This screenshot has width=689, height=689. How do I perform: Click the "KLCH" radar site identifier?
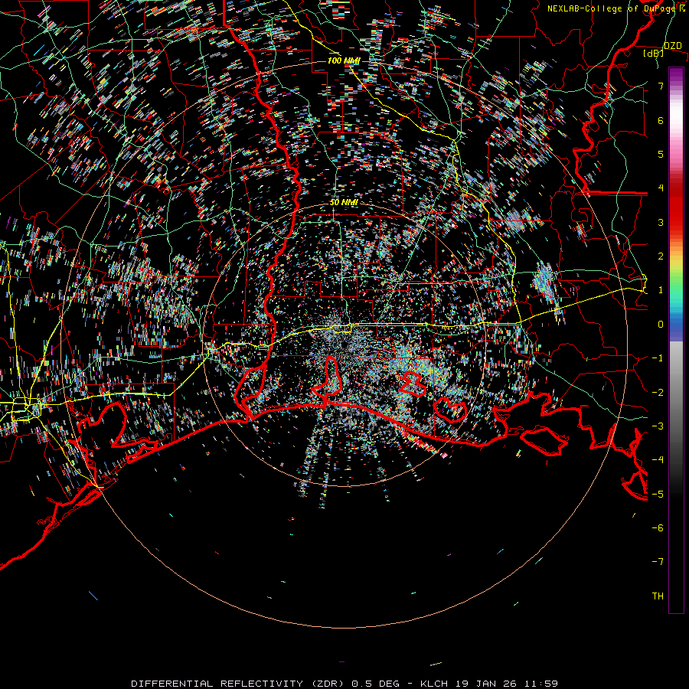[435, 684]
